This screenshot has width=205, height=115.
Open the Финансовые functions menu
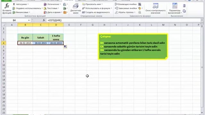[21, 12]
